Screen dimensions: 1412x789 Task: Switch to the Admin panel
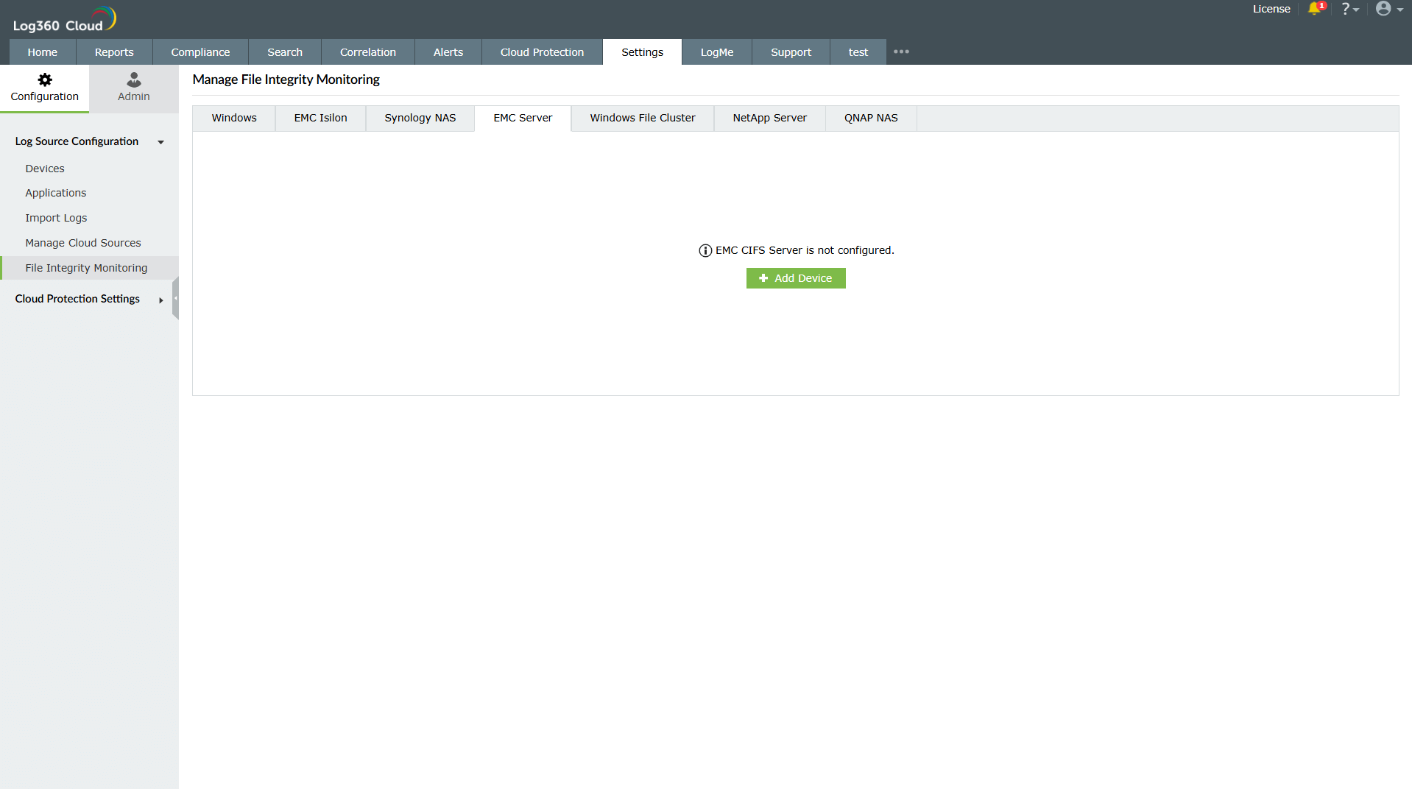pos(133,87)
